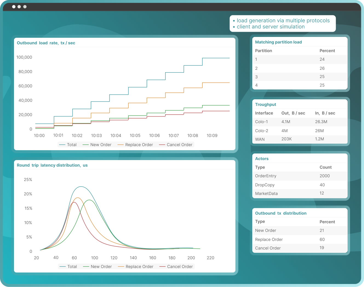364x287 pixels.
Task: Toggle Total series in load rate legend
Action: coord(68,145)
